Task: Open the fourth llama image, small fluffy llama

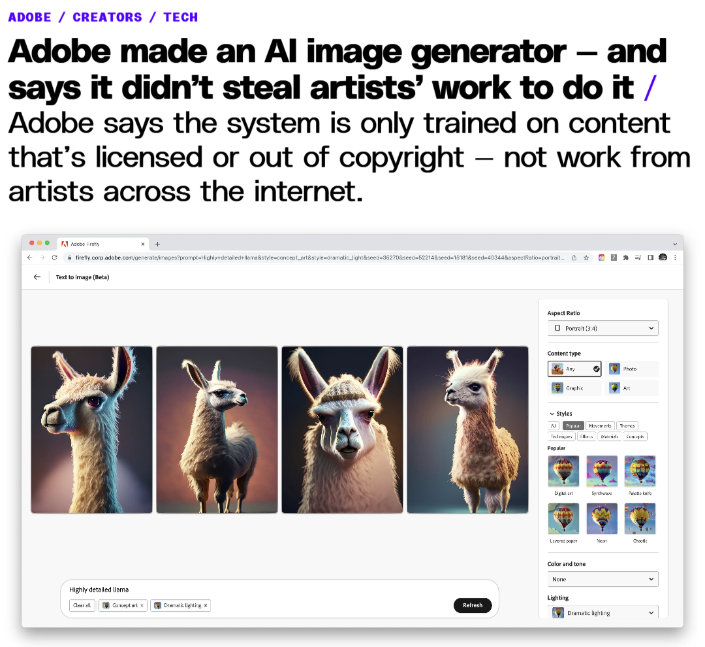Action: [467, 429]
